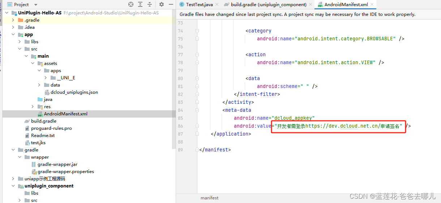Expand the .idea folder
This screenshot has width=441, height=203.
[13, 27]
